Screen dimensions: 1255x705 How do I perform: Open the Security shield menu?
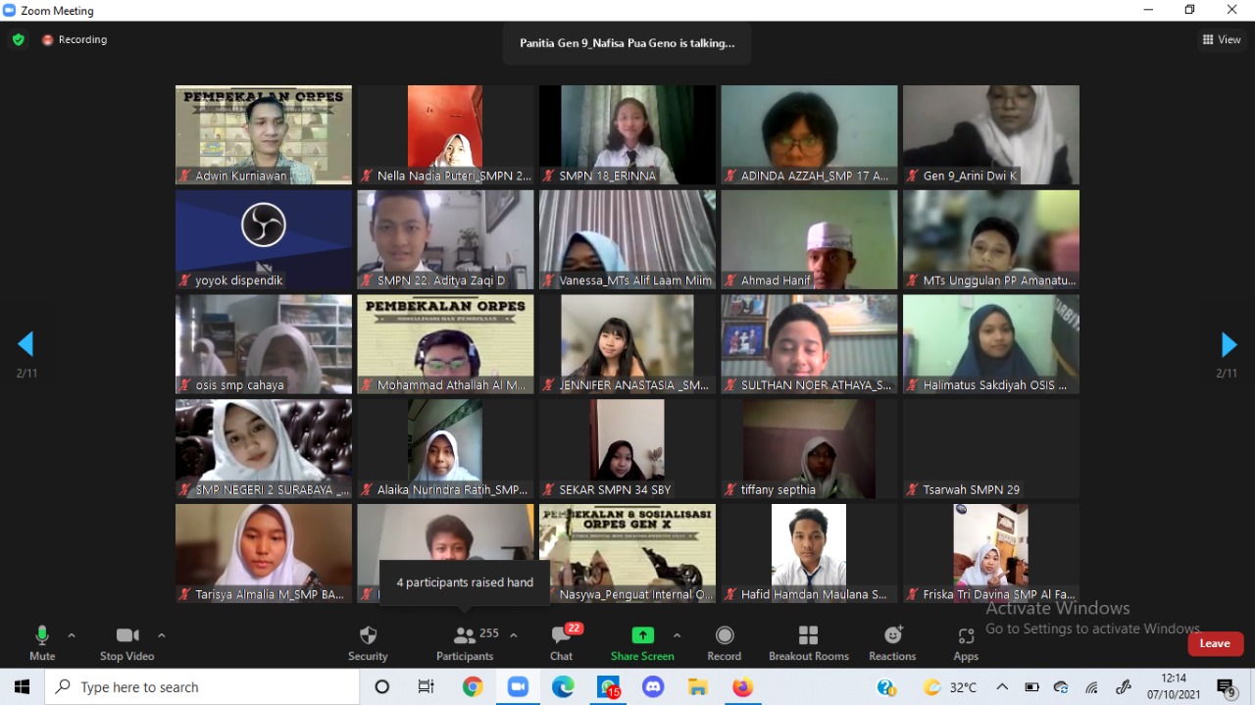[369, 643]
